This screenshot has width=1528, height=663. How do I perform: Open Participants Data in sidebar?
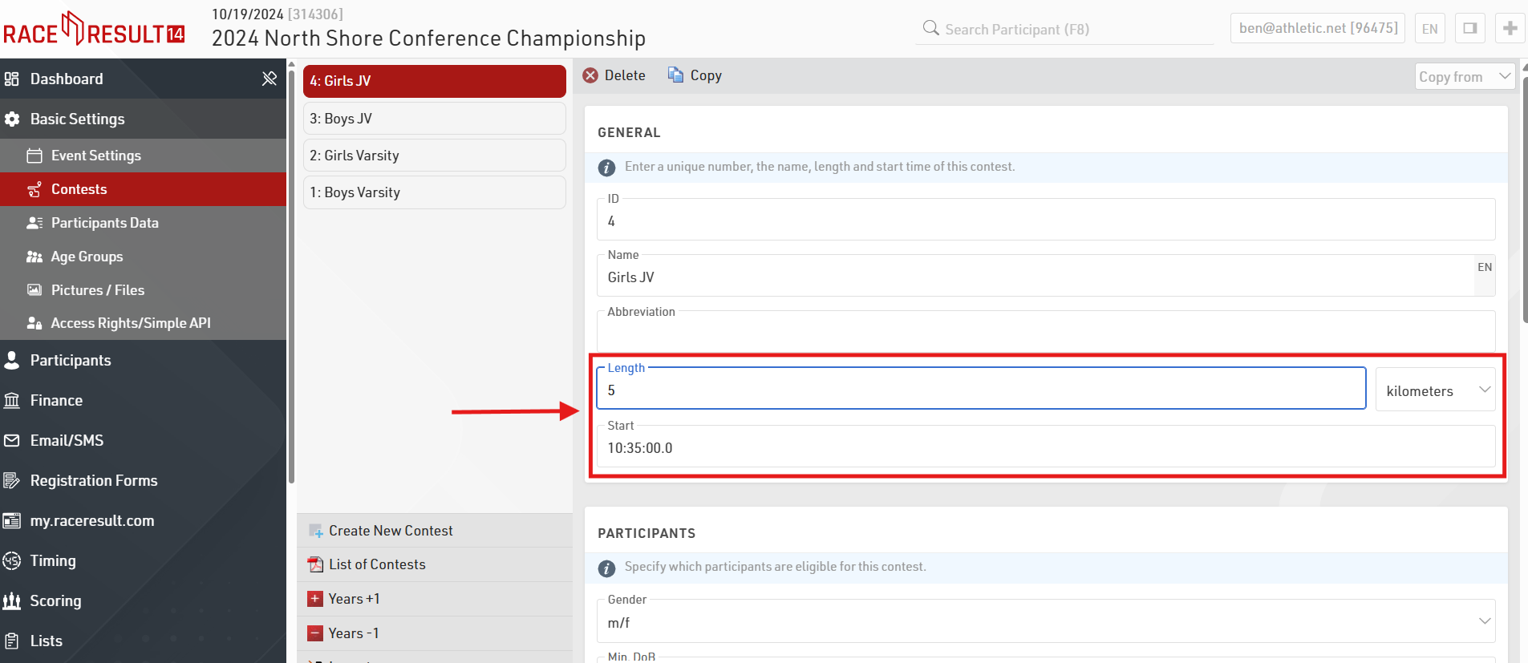tap(104, 223)
